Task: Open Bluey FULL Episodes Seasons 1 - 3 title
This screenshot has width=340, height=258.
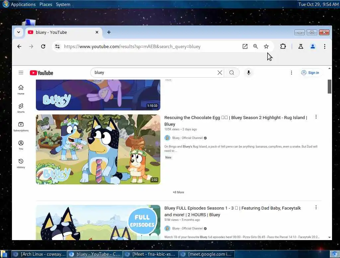Action: [x=232, y=211]
